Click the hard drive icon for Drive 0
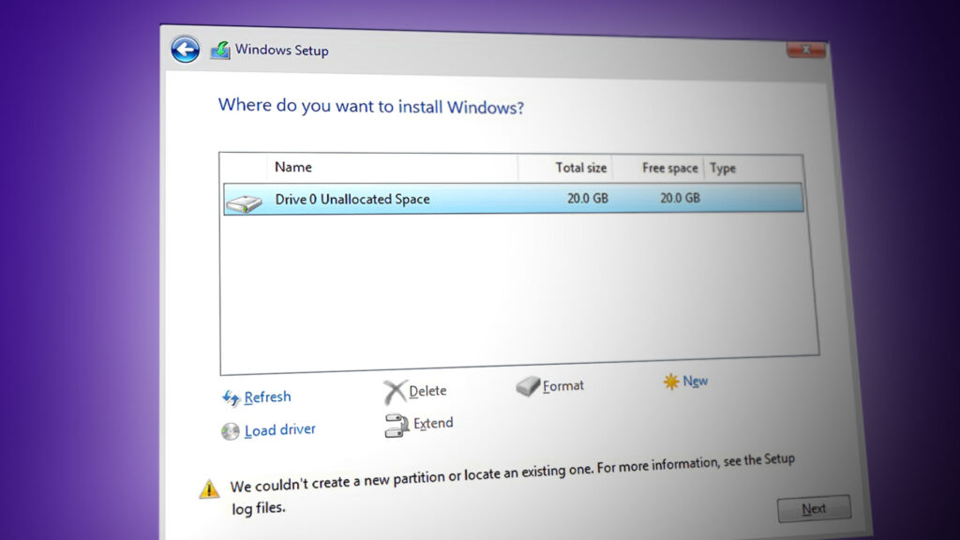Viewport: 960px width, 540px height. (244, 203)
